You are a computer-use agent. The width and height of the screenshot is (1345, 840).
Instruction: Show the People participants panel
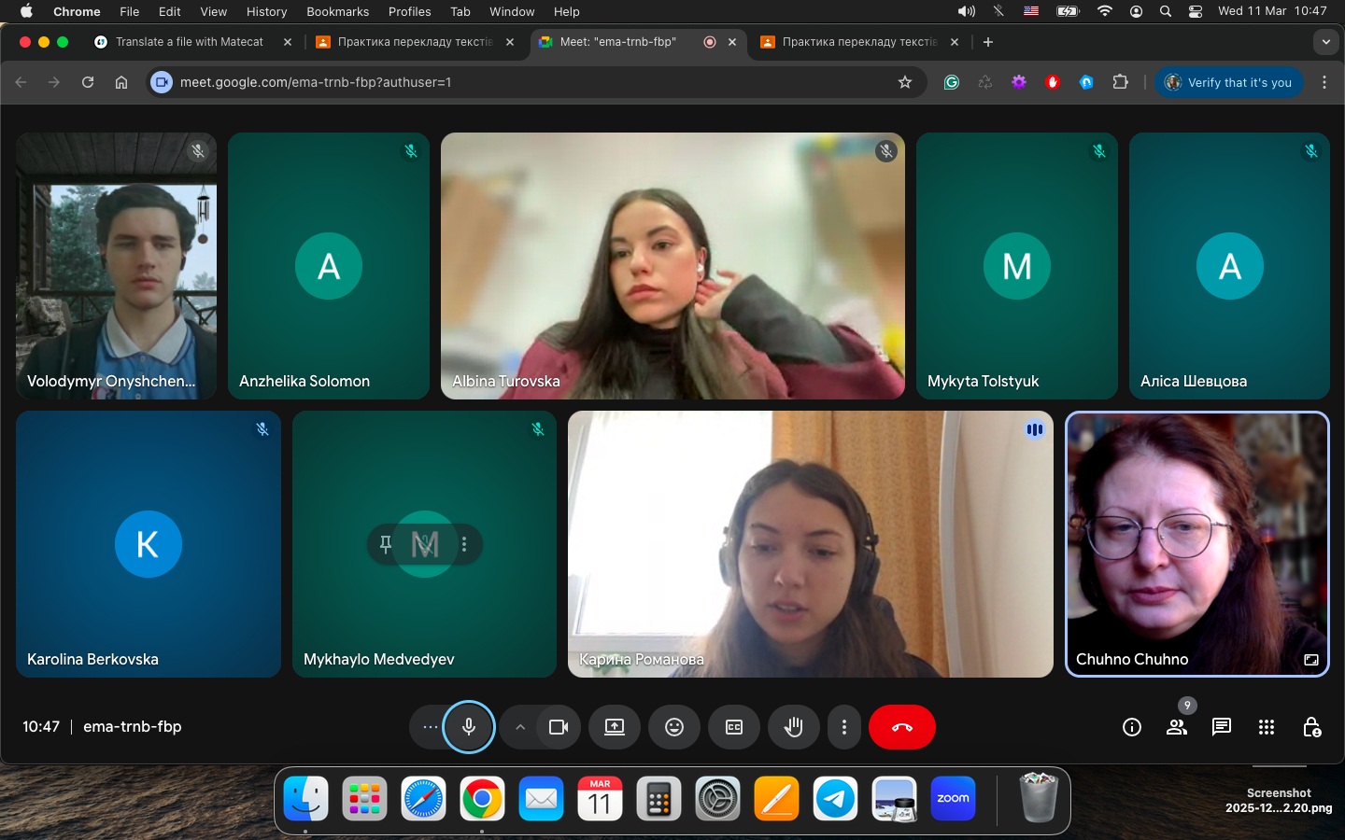click(x=1176, y=727)
